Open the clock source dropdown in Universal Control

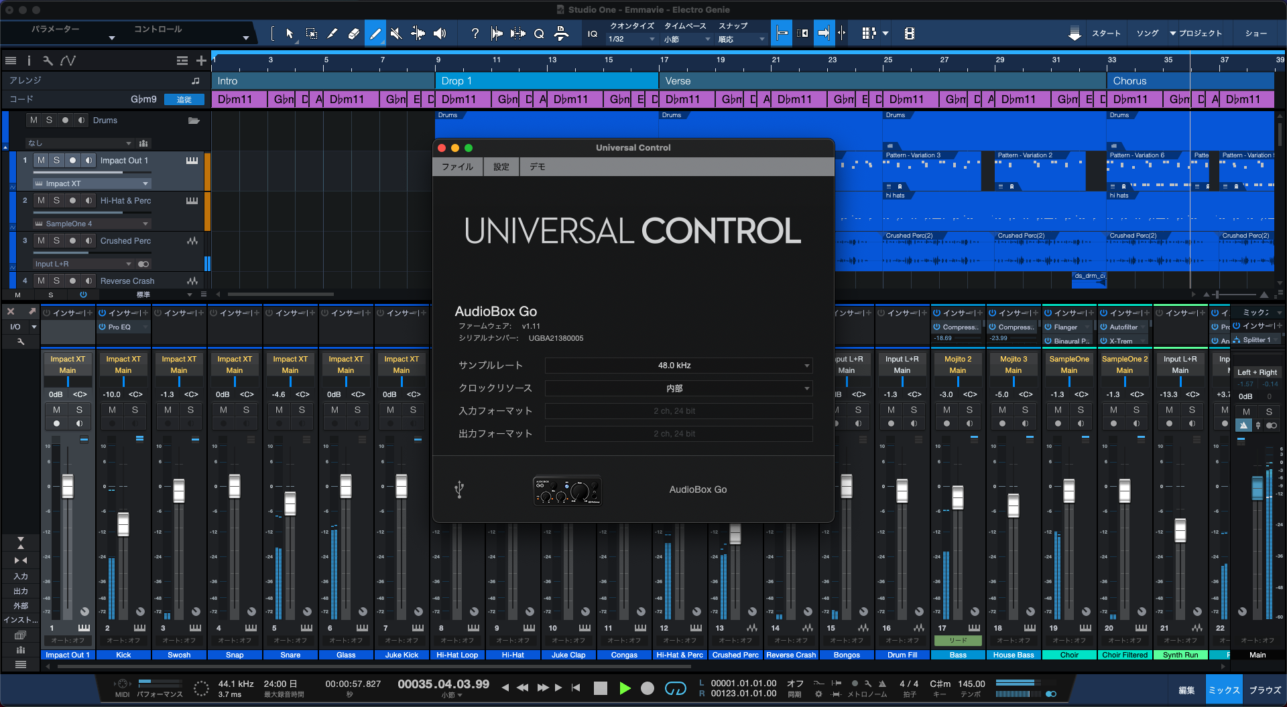[x=678, y=388]
